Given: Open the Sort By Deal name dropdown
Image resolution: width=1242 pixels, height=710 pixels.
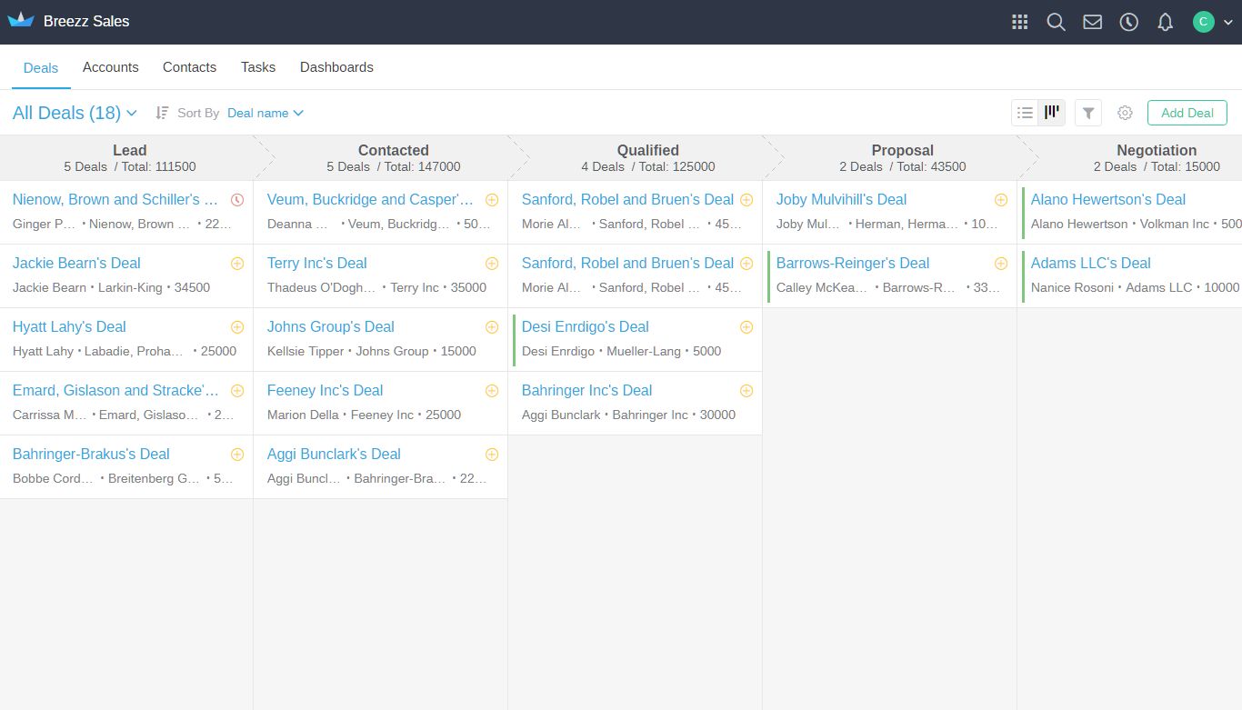Looking at the screenshot, I should 265,113.
